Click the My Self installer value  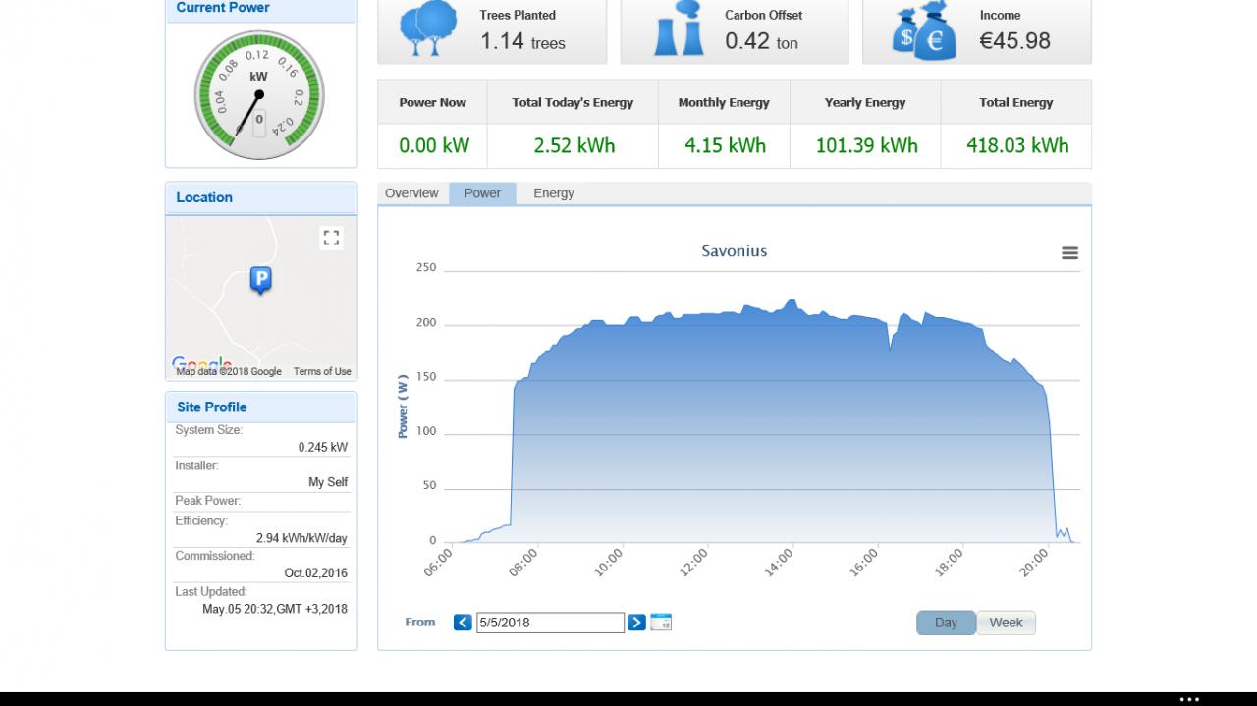pos(328,482)
